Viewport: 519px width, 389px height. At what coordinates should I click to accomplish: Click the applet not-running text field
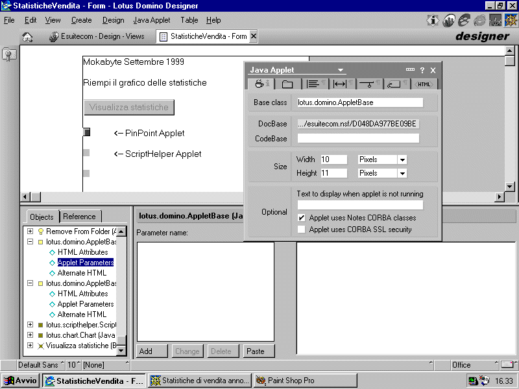(360, 205)
